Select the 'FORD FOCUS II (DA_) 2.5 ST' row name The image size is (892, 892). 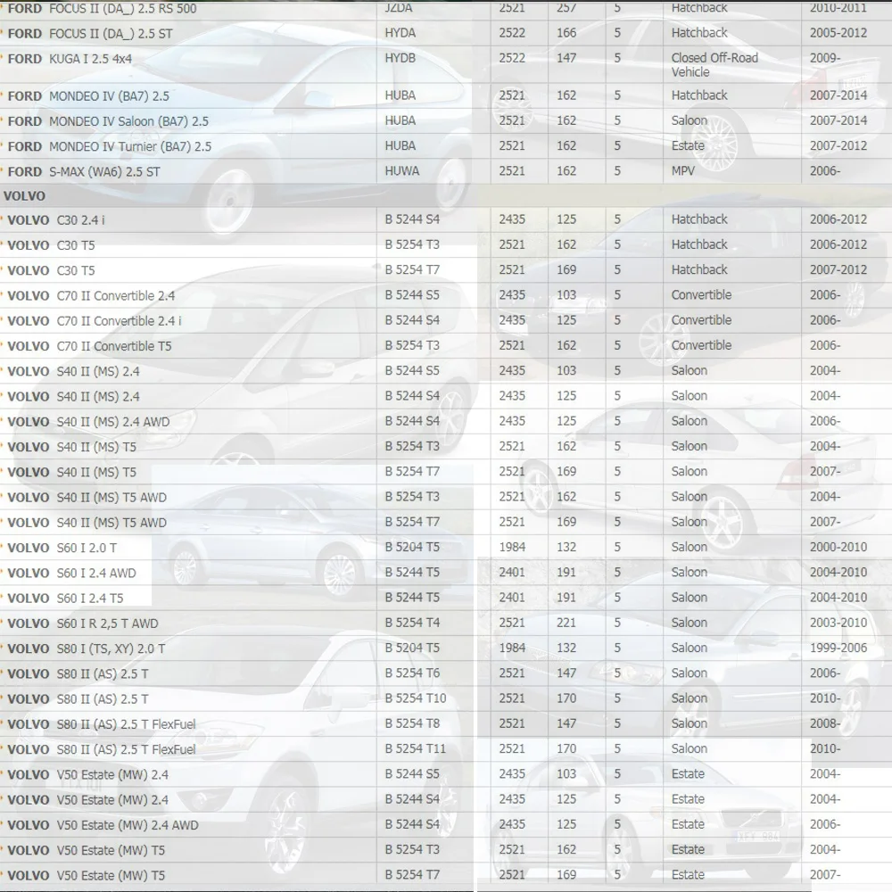[90, 34]
